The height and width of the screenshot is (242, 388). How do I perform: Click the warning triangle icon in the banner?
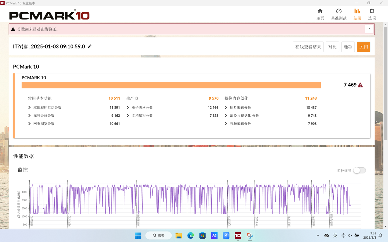(x=13, y=29)
